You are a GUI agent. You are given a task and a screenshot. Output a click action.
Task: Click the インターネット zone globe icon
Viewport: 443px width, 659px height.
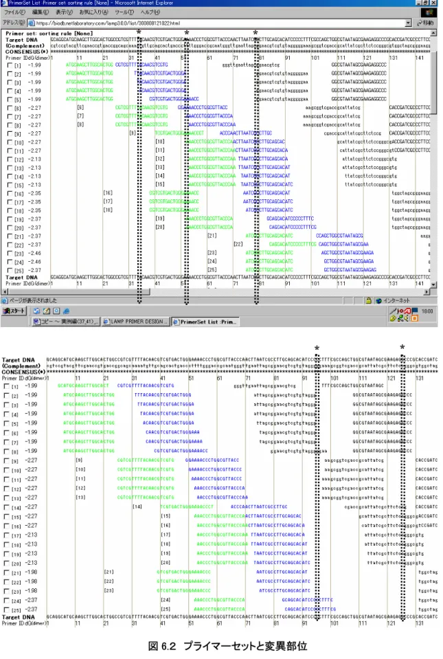pos(378,301)
